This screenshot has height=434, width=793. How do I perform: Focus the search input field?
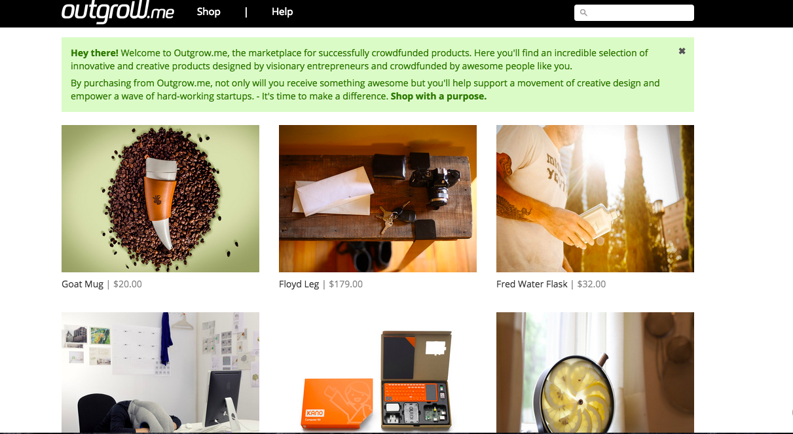634,13
